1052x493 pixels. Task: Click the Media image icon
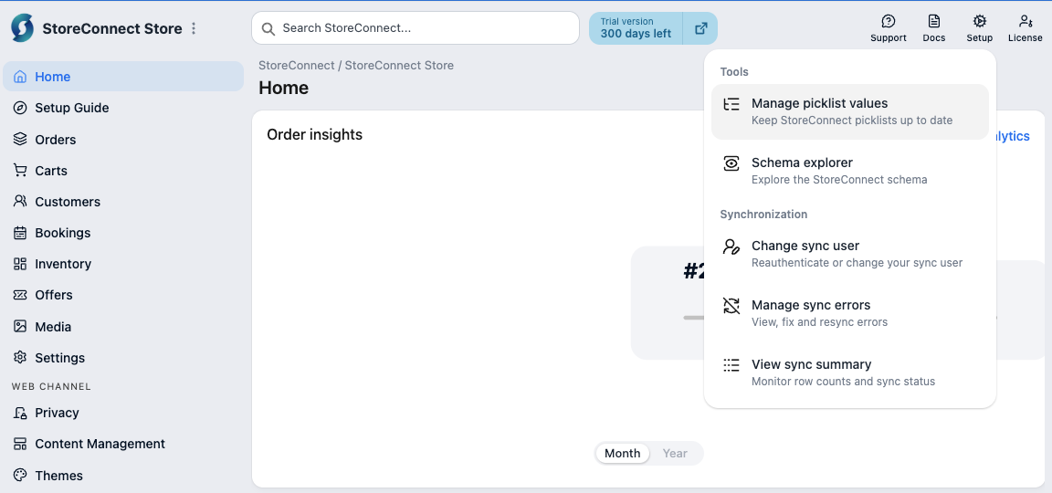pos(20,327)
